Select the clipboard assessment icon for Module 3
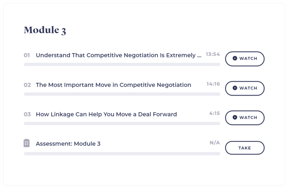The width and height of the screenshot is (289, 189). click(x=27, y=144)
